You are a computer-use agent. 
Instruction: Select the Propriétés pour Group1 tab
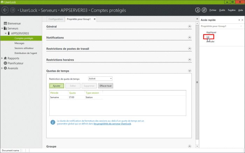(x=79, y=19)
